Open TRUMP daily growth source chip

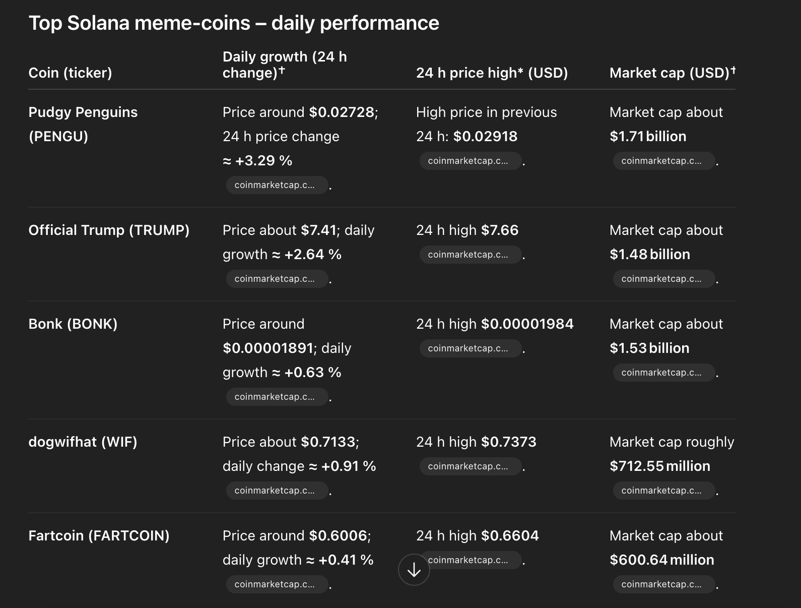click(x=277, y=279)
